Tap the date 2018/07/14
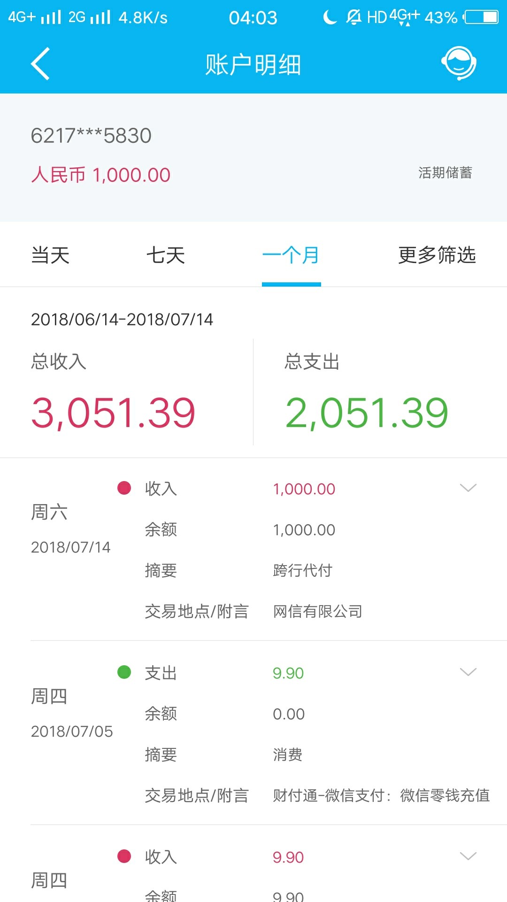 70,547
